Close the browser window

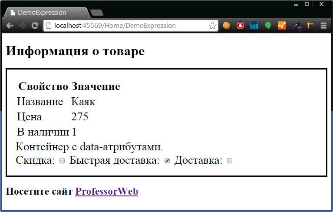(x=322, y=4)
